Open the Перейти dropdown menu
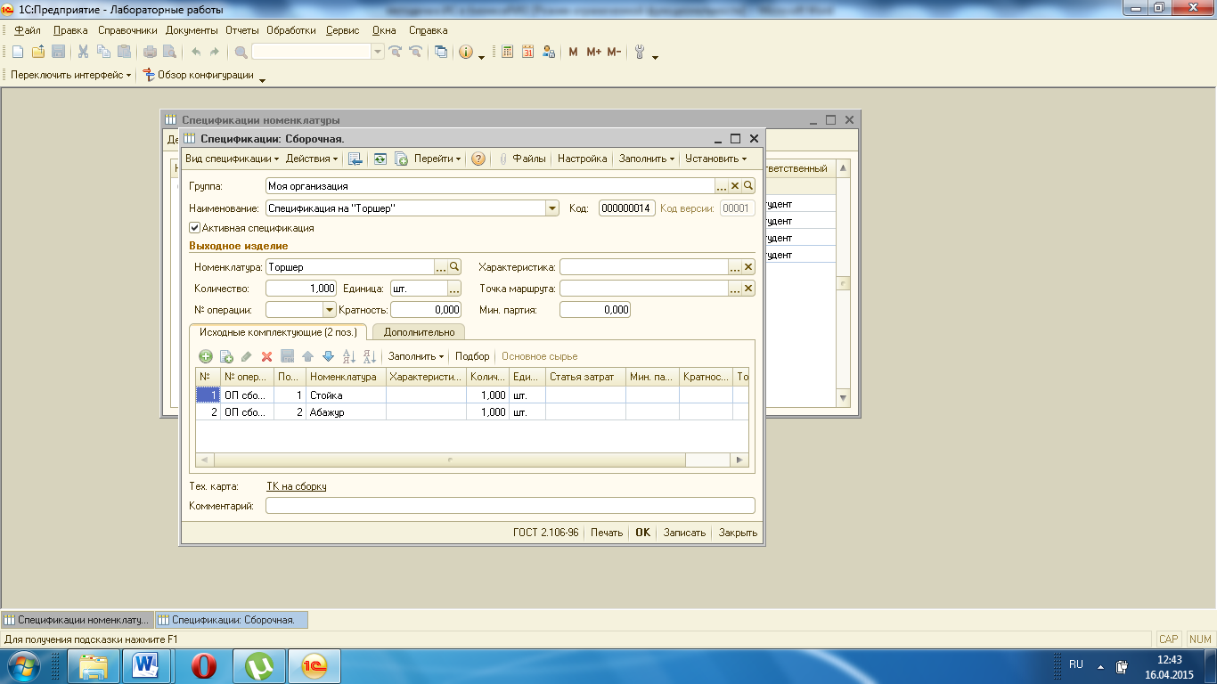Image resolution: width=1217 pixels, height=684 pixels. click(437, 159)
